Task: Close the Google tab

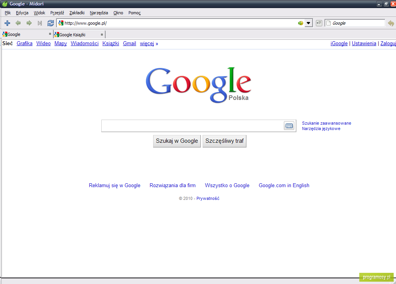Action: (50, 34)
